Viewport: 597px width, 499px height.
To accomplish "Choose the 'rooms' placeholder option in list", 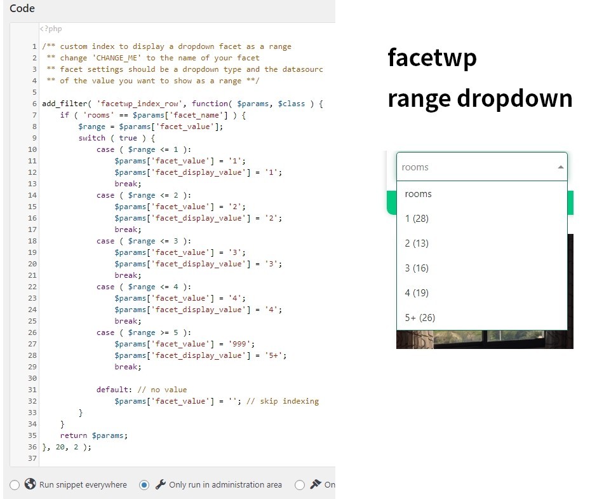I will (481, 194).
